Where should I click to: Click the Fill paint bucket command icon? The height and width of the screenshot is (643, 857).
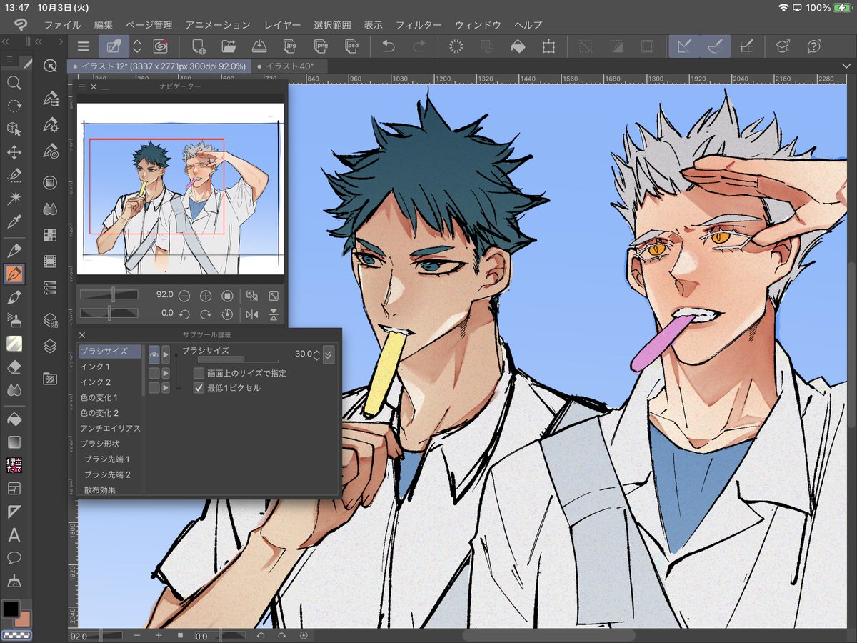518,46
